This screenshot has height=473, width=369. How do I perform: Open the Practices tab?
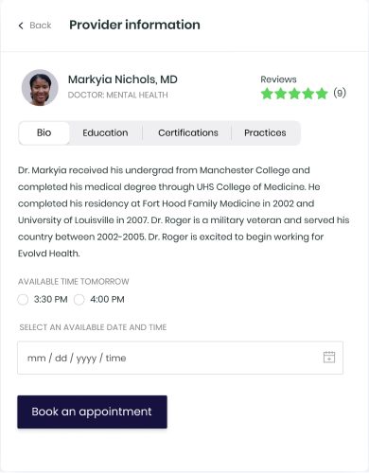[265, 132]
